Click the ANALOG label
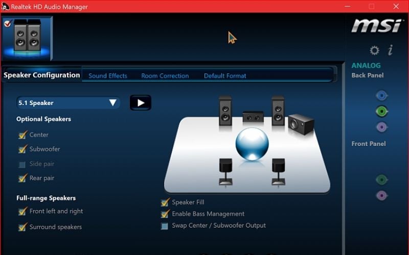 pos(366,65)
